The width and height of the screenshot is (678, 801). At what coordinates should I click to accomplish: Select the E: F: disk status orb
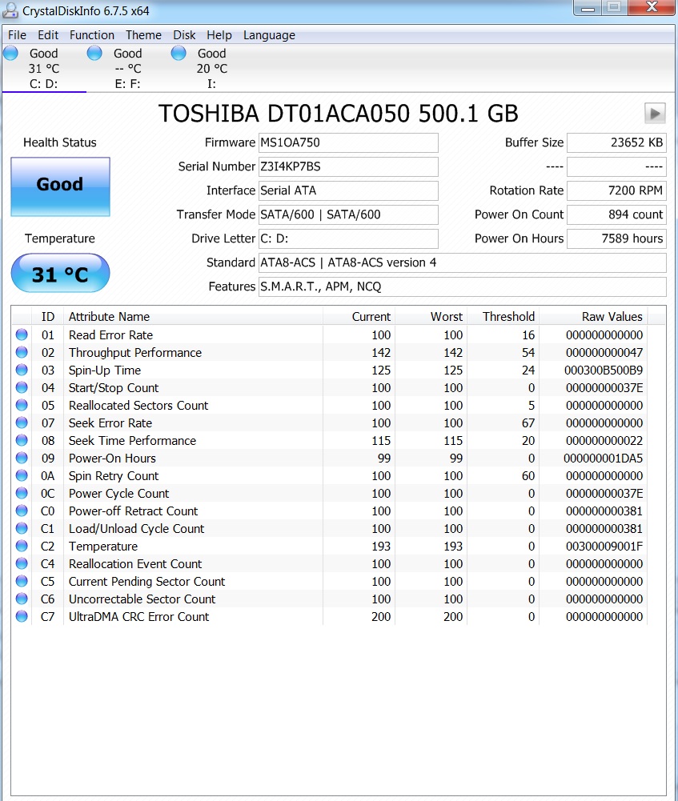[x=94, y=54]
